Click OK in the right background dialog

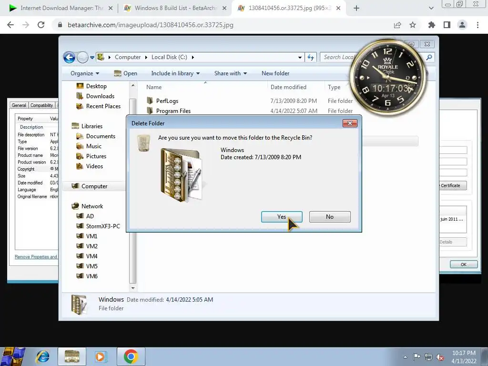[463, 264]
